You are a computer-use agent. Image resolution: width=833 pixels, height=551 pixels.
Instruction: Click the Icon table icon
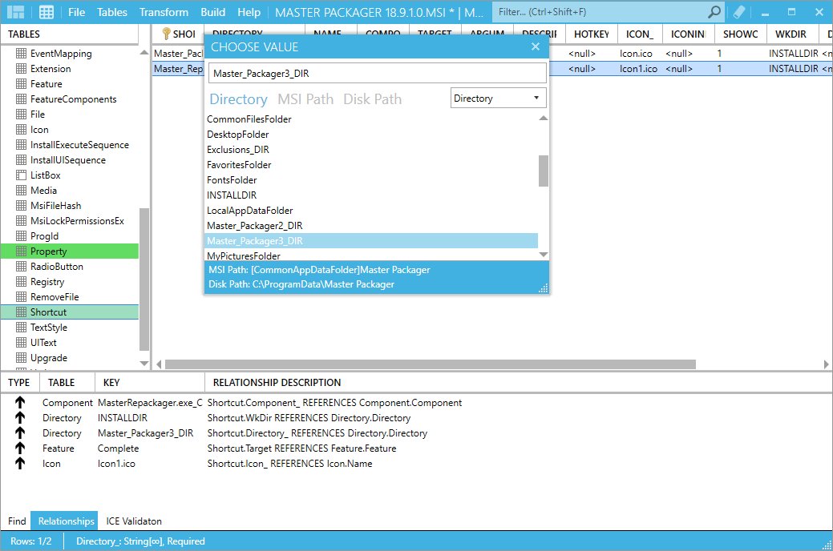point(22,130)
